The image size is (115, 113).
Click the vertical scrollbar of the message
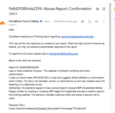(110, 46)
